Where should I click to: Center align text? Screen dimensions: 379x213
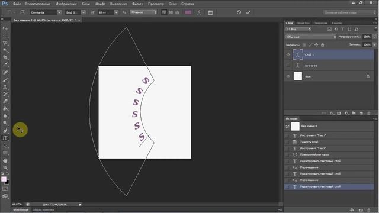[171, 12]
